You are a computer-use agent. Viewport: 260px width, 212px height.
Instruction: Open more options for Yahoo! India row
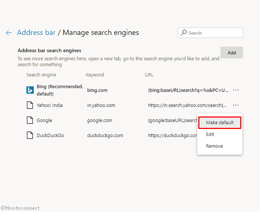tap(236, 105)
